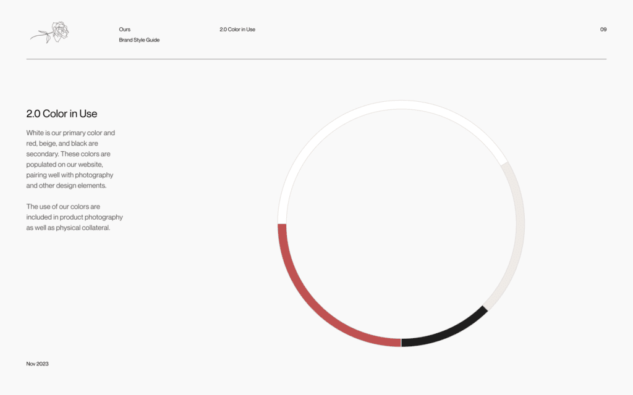Image resolution: width=633 pixels, height=395 pixels.
Task: Select the text line "red, beige, and black are"
Action: tap(62, 143)
